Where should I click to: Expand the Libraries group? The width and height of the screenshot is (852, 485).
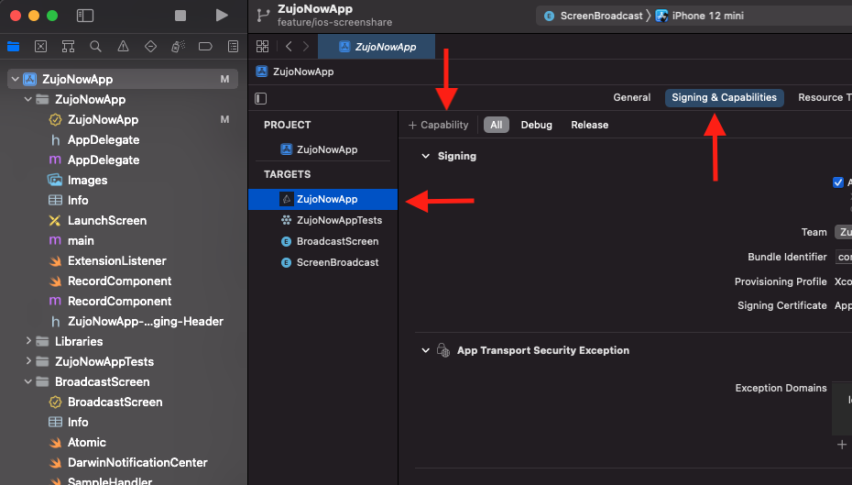[28, 341]
